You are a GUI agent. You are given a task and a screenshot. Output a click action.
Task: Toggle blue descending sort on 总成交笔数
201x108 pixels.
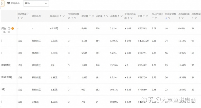tap(166, 18)
